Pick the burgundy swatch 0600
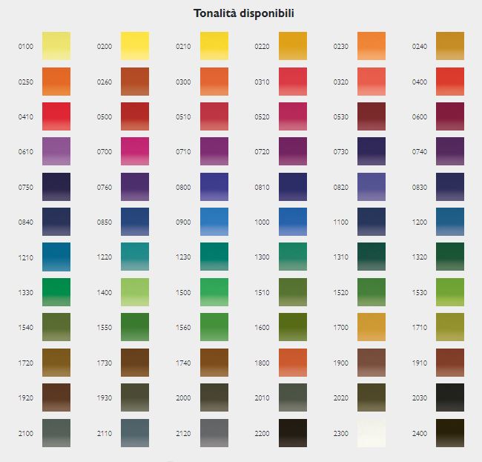Image resolution: width=482 pixels, height=462 pixels. coord(450,116)
